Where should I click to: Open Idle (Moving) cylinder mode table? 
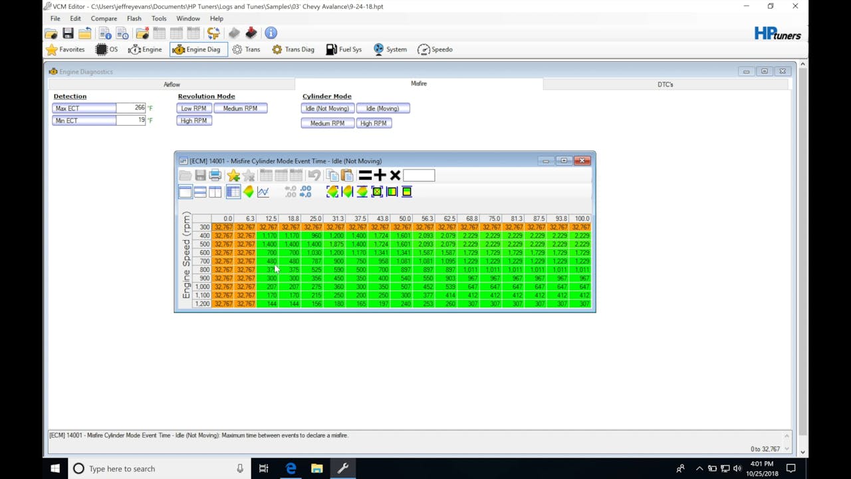382,108
